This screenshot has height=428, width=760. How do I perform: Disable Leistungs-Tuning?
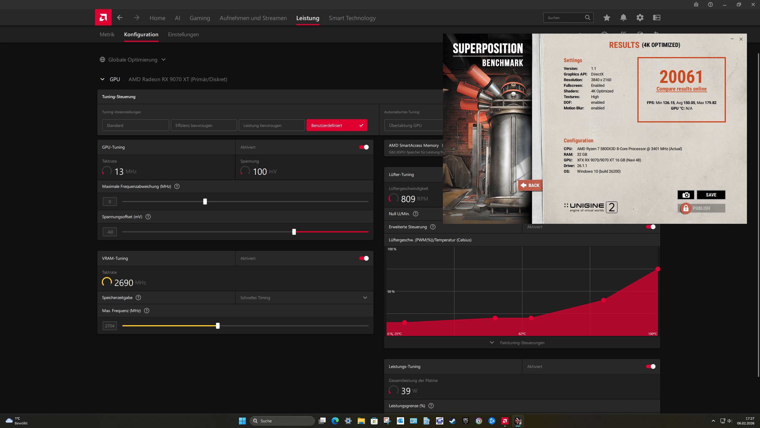tap(650, 366)
